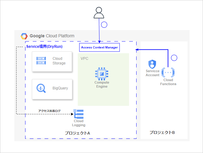Click the VPC label

click(84, 59)
